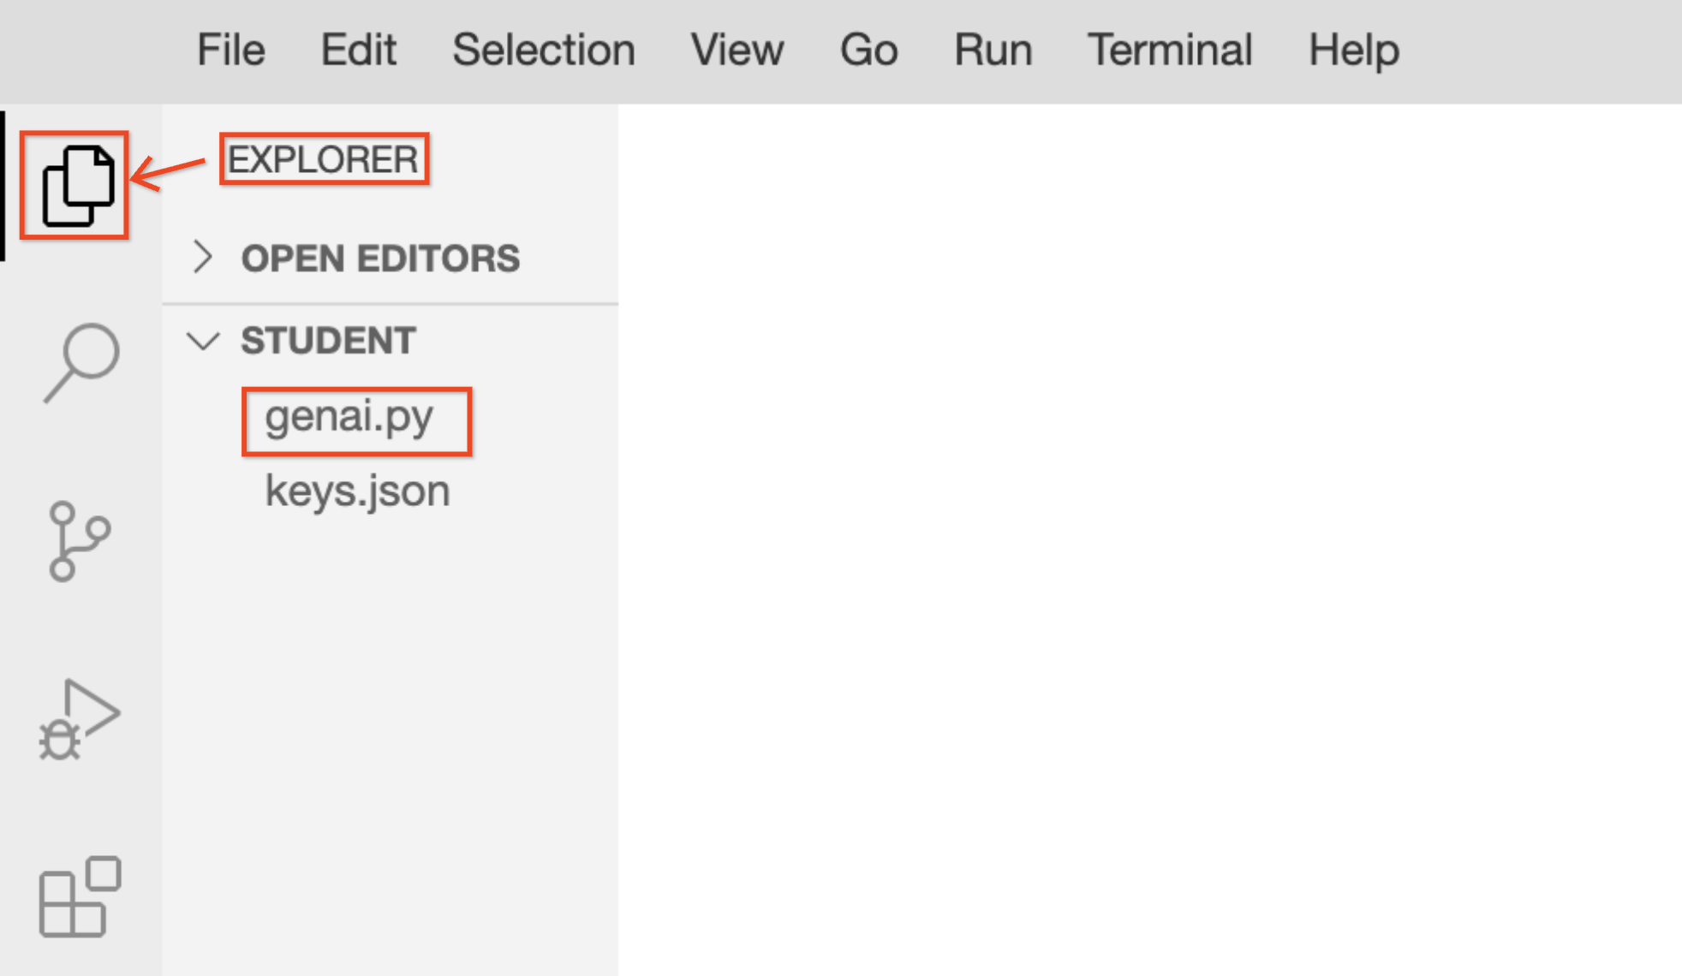Expand the chevron beside OPEN EDITORS
This screenshot has width=1682, height=976.
tap(203, 257)
